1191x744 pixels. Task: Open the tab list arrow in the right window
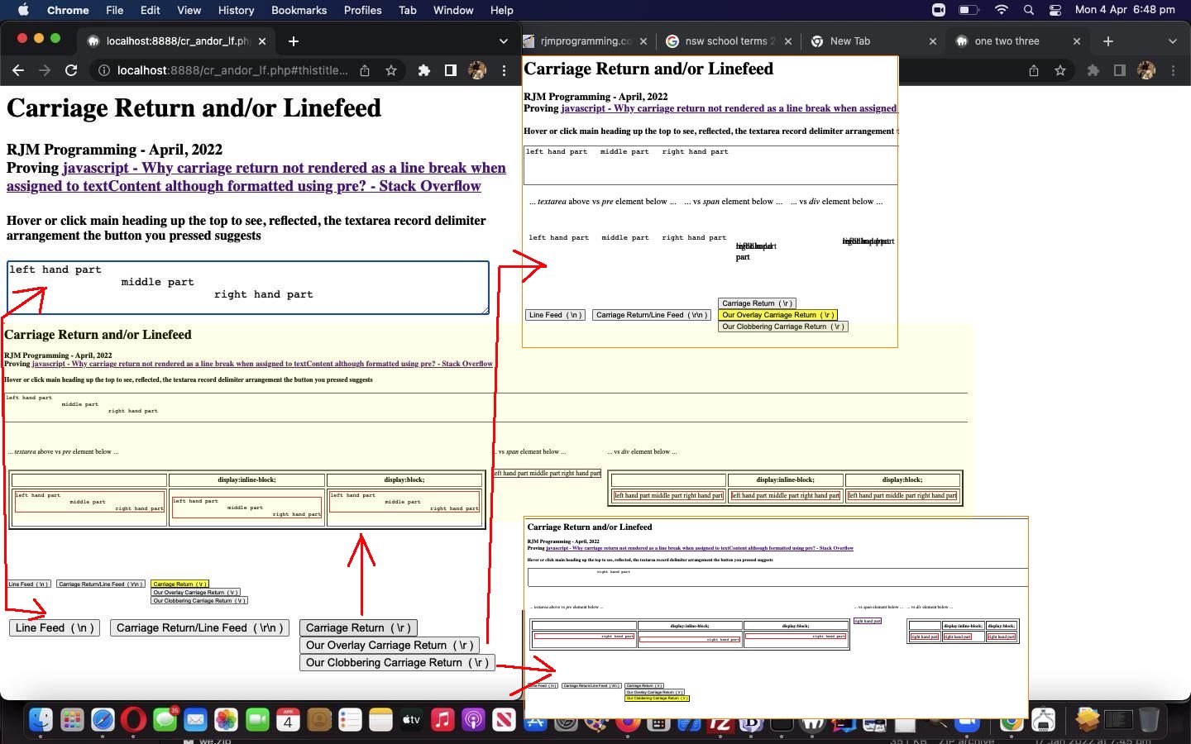click(x=1173, y=41)
